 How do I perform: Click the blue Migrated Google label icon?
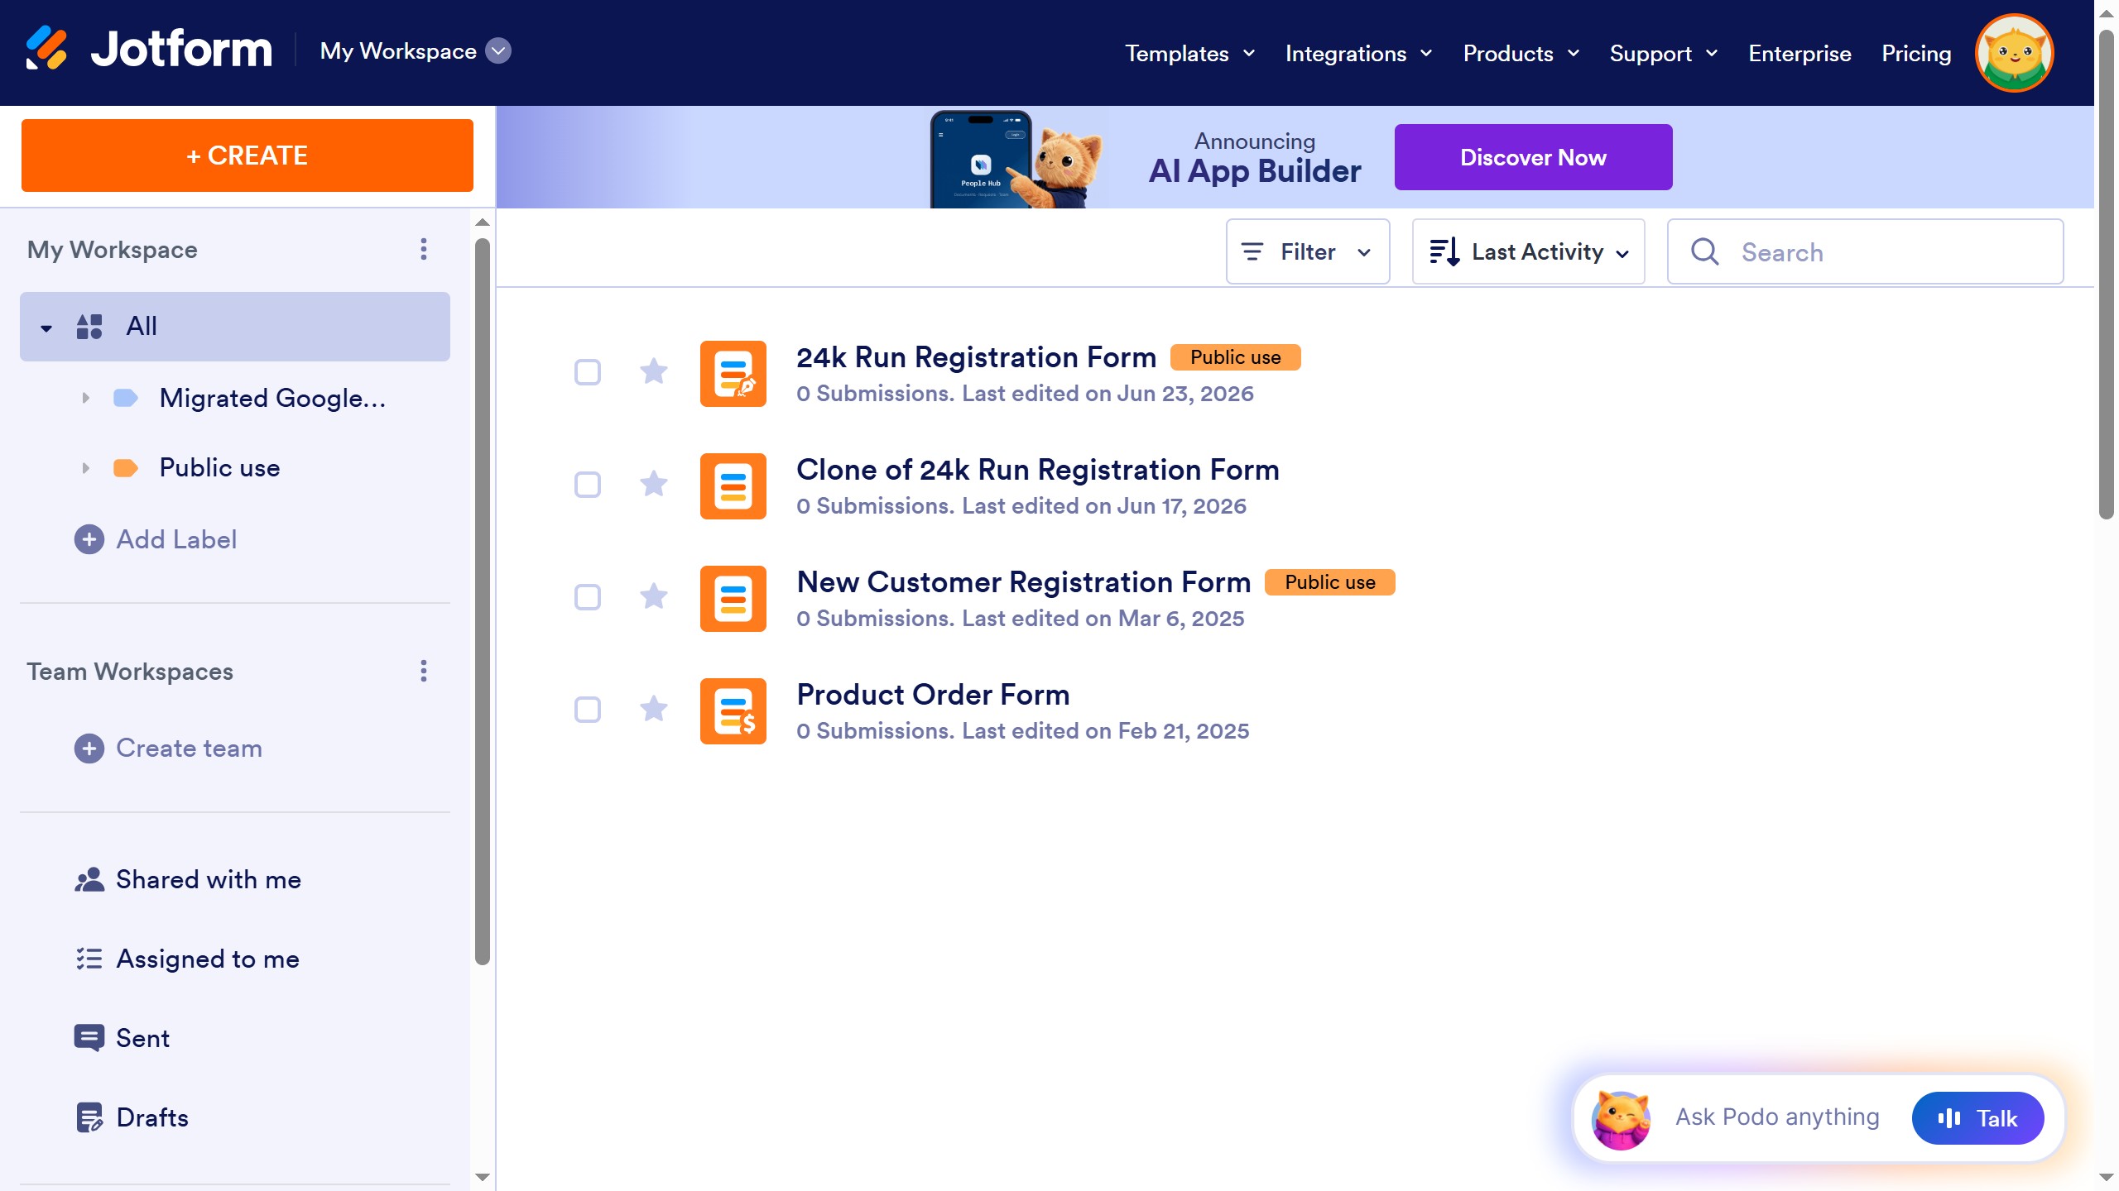[x=125, y=398]
